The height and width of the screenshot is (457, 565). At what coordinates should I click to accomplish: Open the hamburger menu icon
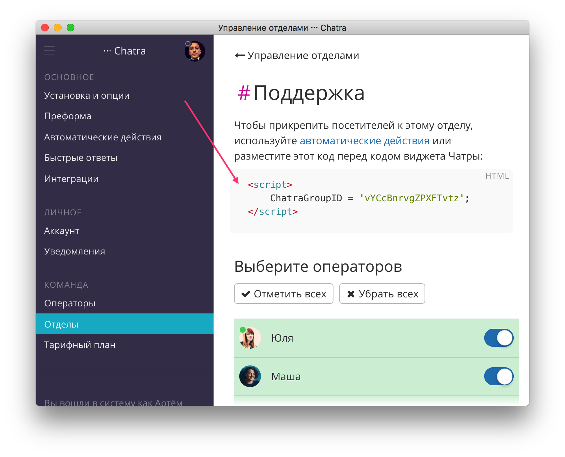click(49, 51)
